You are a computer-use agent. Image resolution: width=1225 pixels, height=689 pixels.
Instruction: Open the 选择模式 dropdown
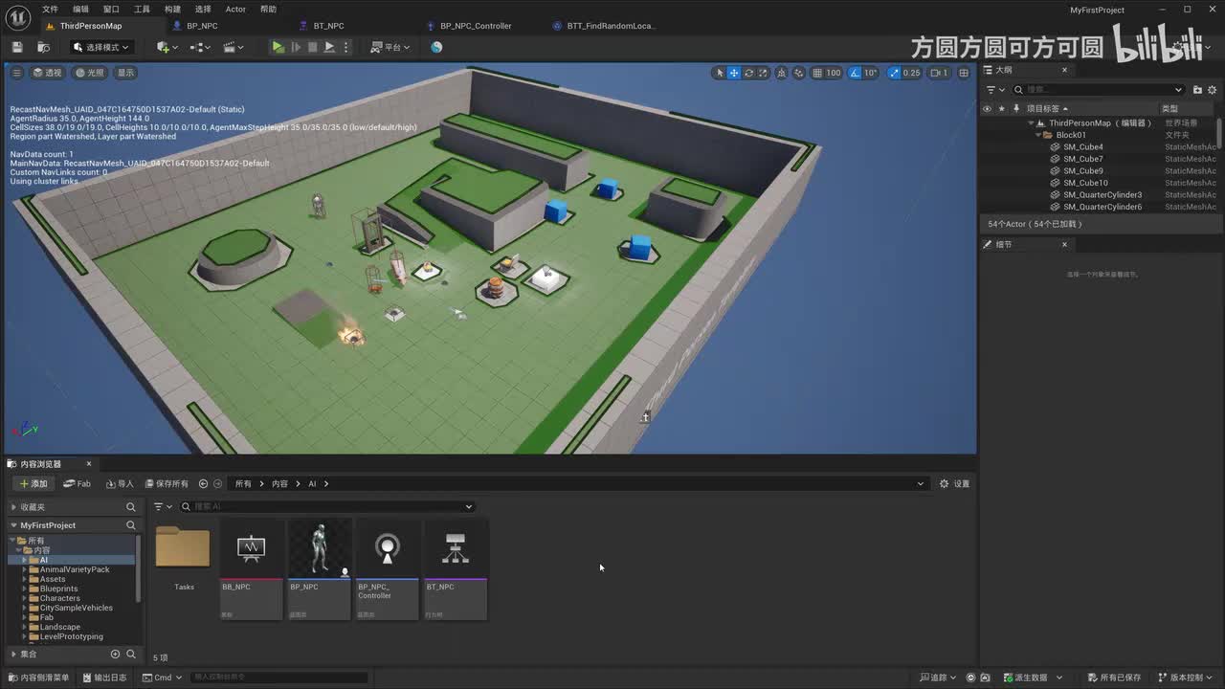pyautogui.click(x=102, y=47)
